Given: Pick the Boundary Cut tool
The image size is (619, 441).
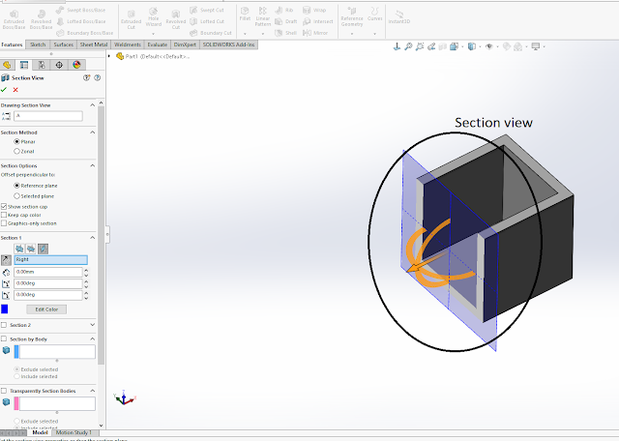Looking at the screenshot, I should click(x=211, y=33).
